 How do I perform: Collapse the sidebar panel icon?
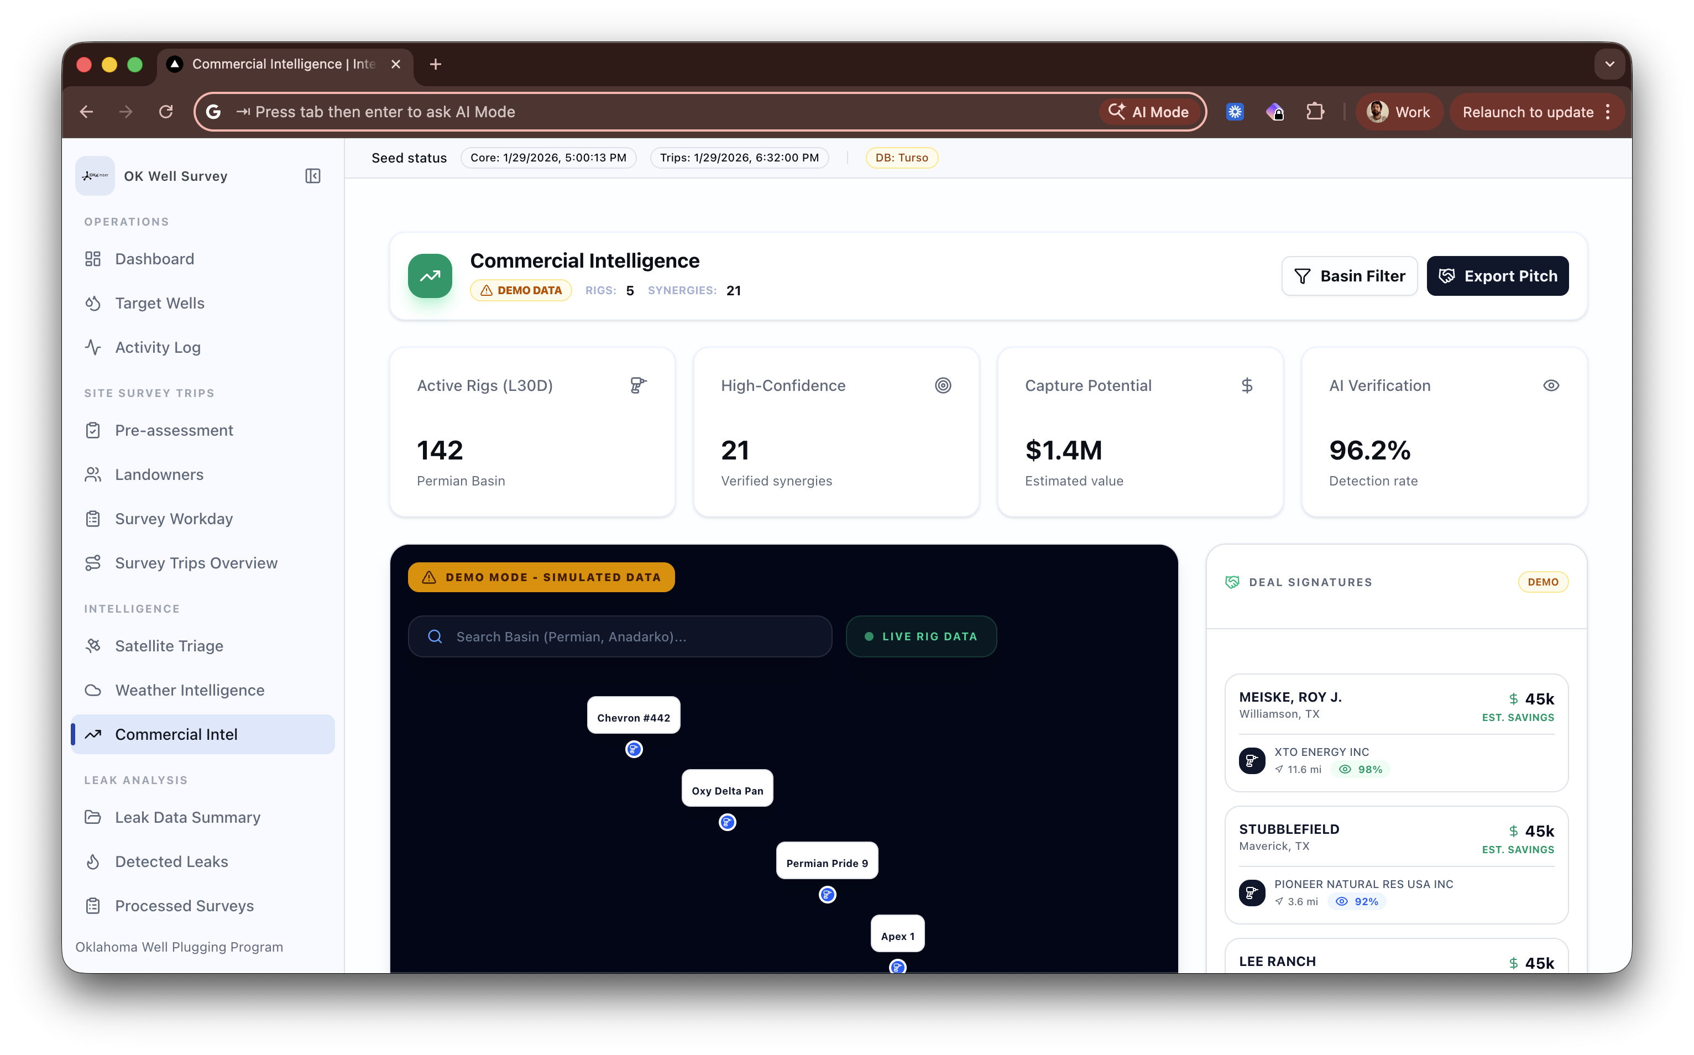tap(312, 176)
